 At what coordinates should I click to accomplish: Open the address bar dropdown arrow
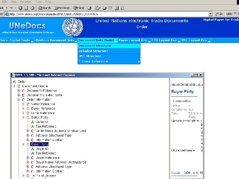[x=210, y=14]
